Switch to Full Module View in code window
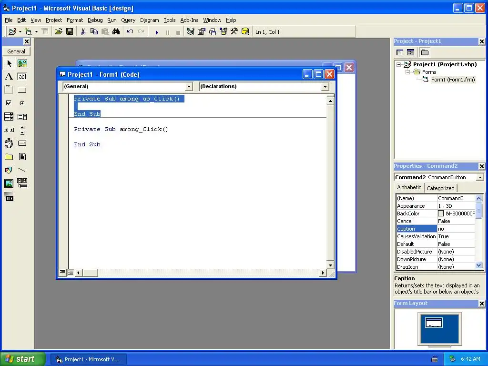Image resolution: width=488 pixels, height=366 pixels. pos(71,273)
